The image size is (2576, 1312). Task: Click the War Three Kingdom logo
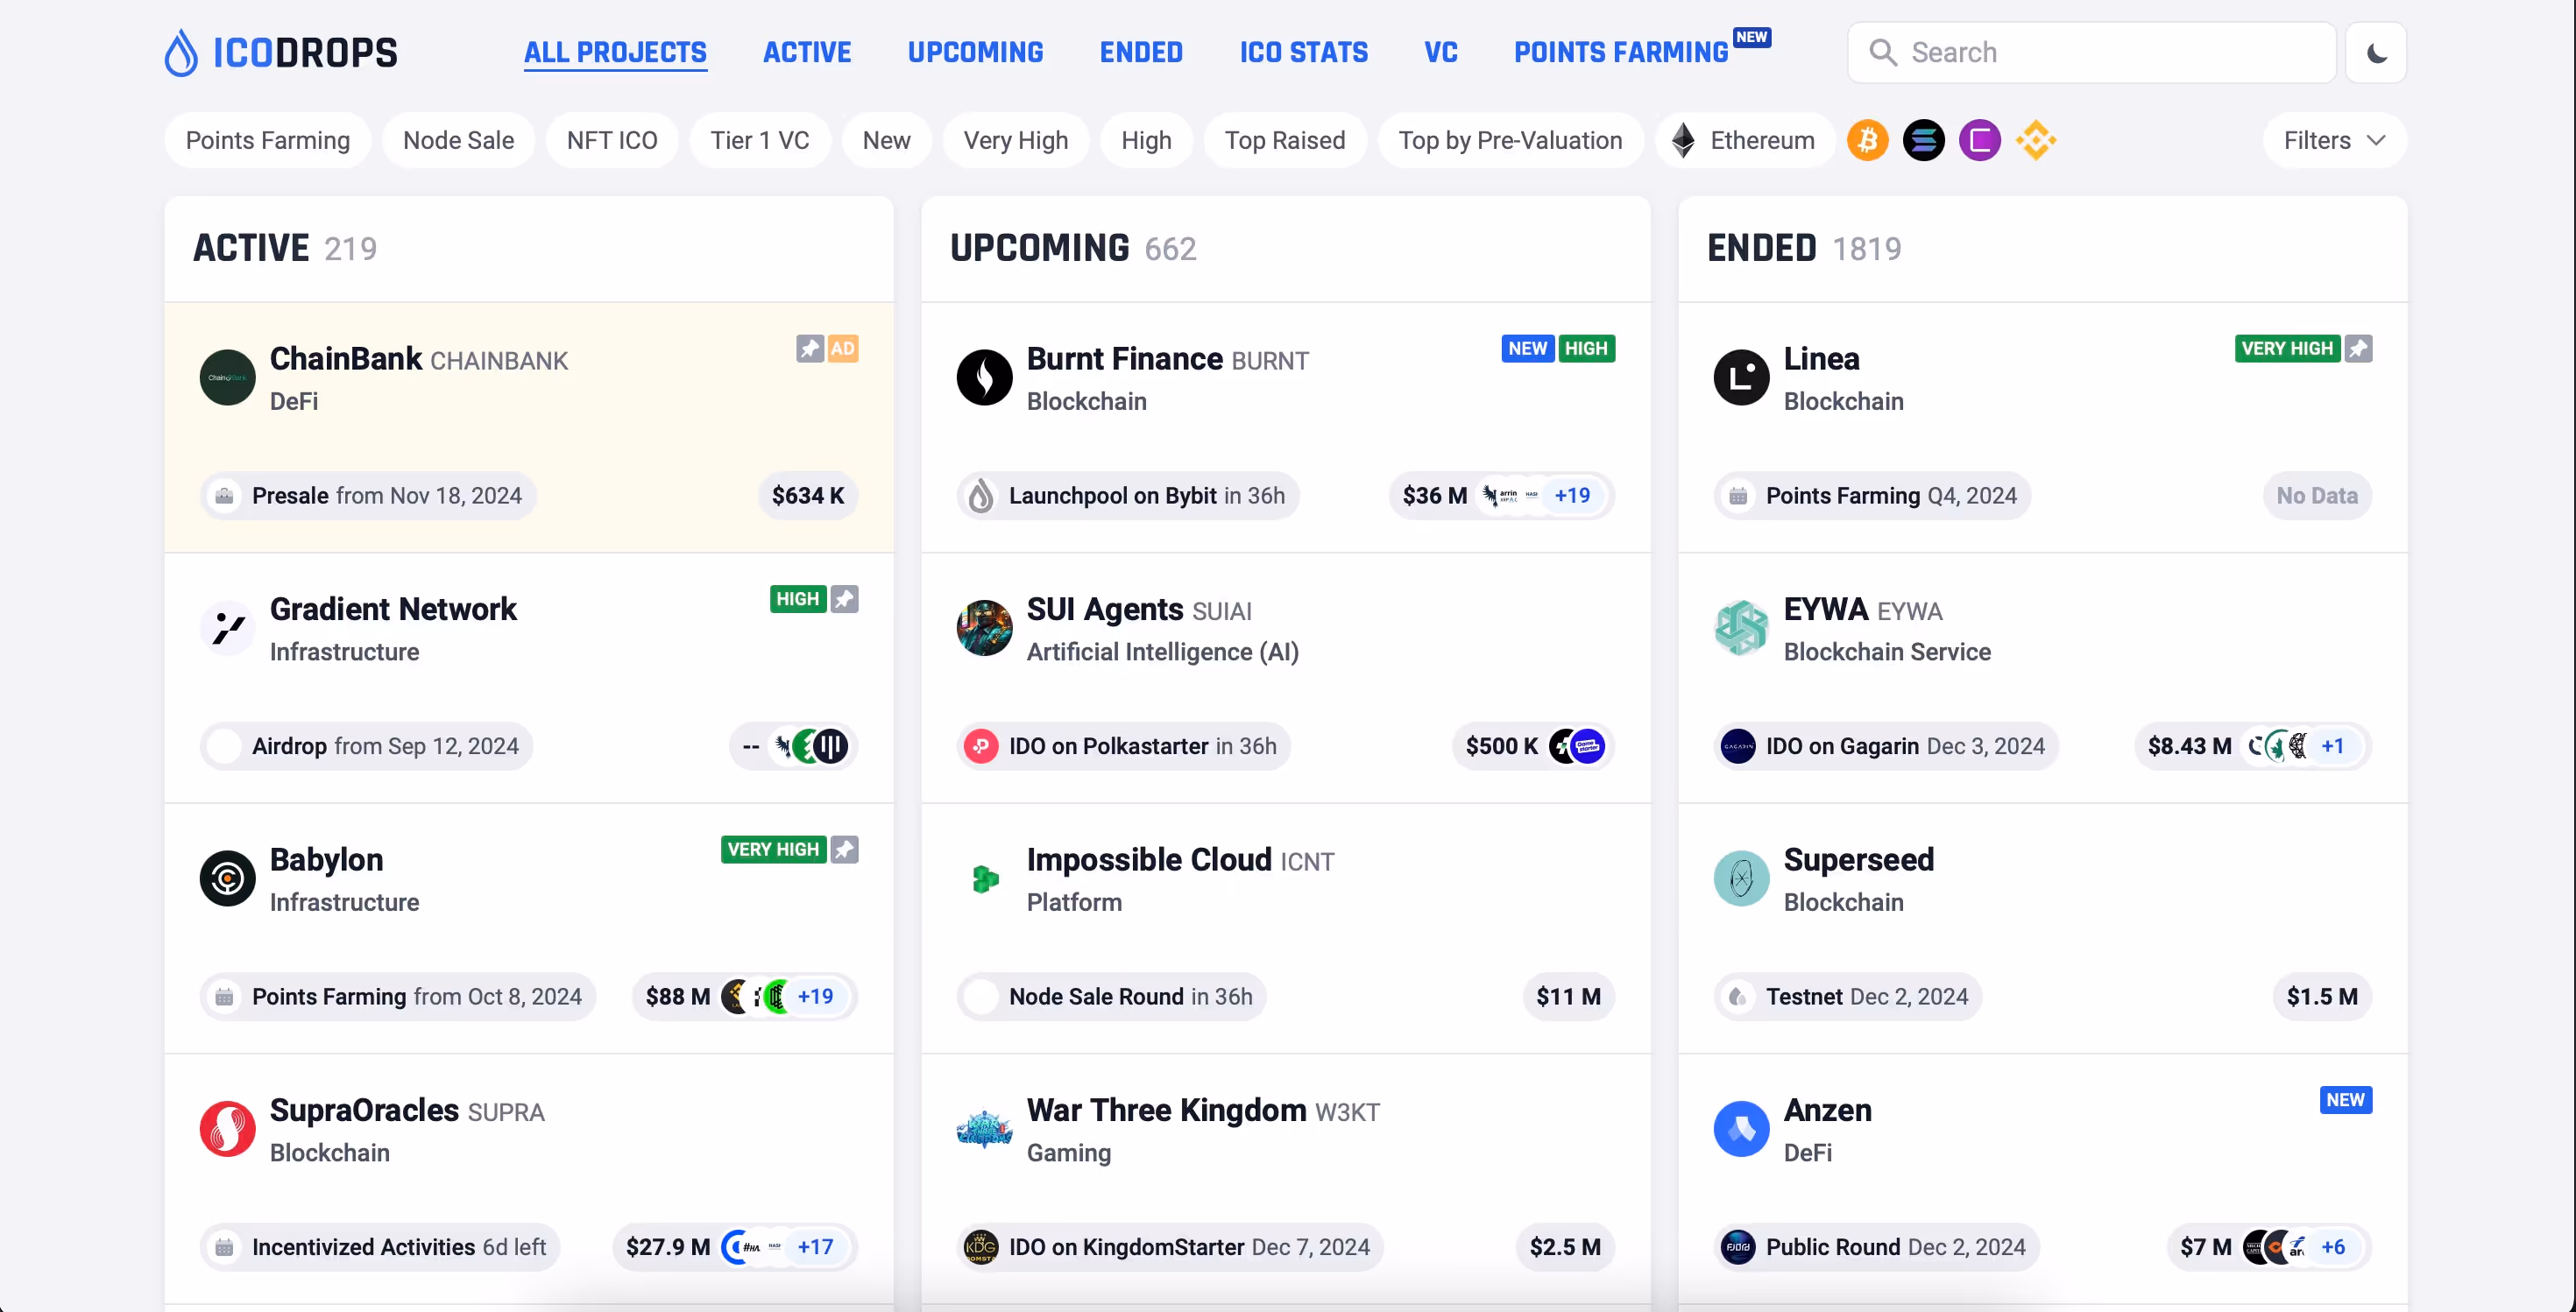(985, 1129)
